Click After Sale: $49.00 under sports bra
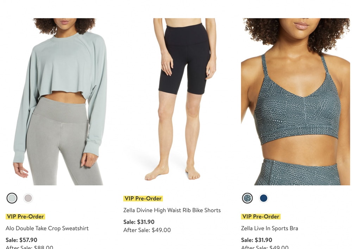 pos(265,247)
